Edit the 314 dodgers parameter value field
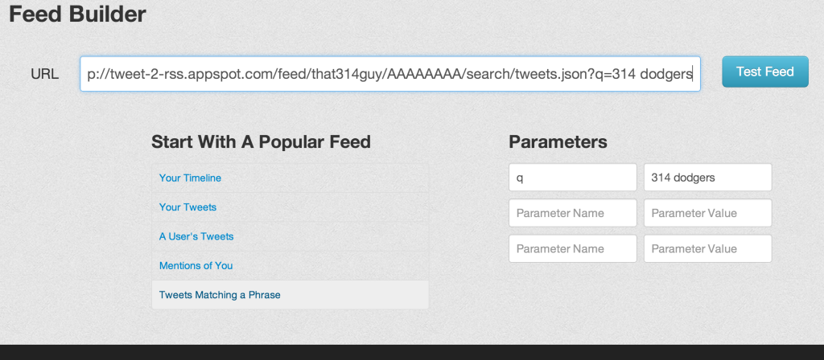 (707, 178)
